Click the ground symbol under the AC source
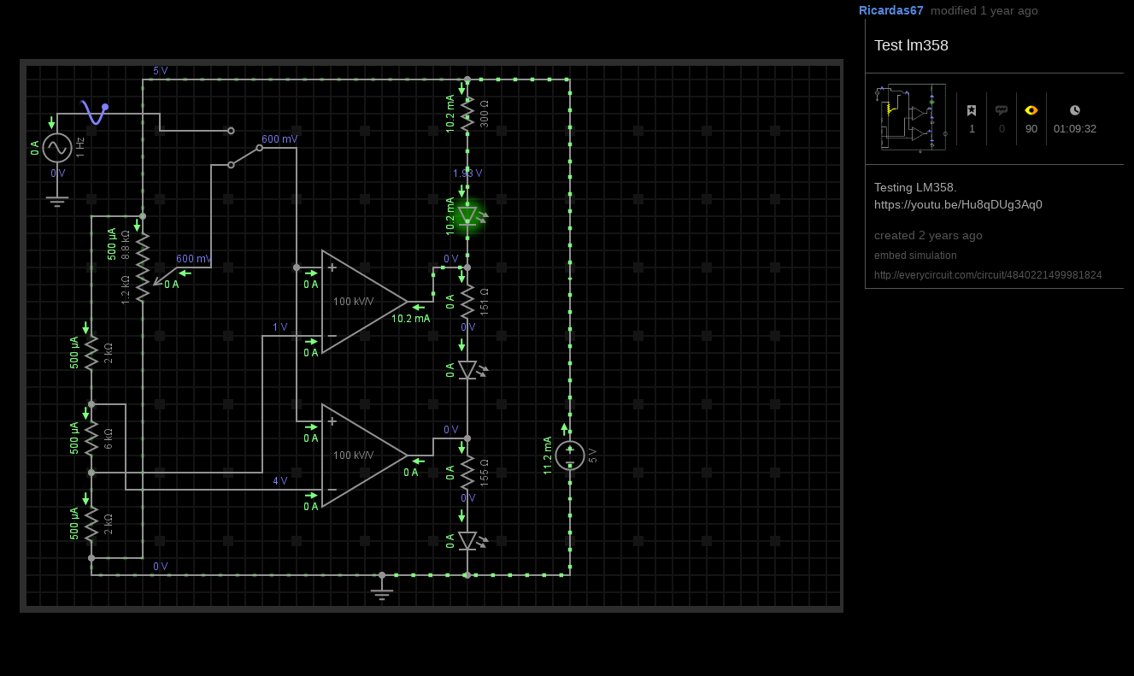1134x676 pixels. 57,202
